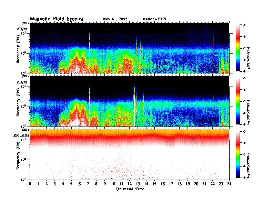Image resolution: width=273 pixels, height=211 pixels.
Task: Click hour 20 on the time axis
Action: 196,184
